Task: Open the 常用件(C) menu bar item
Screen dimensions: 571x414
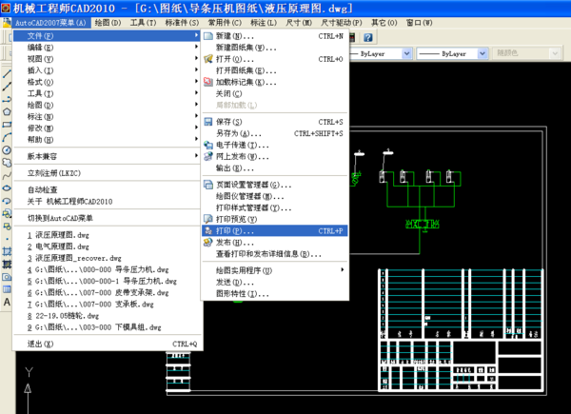Action: [225, 23]
